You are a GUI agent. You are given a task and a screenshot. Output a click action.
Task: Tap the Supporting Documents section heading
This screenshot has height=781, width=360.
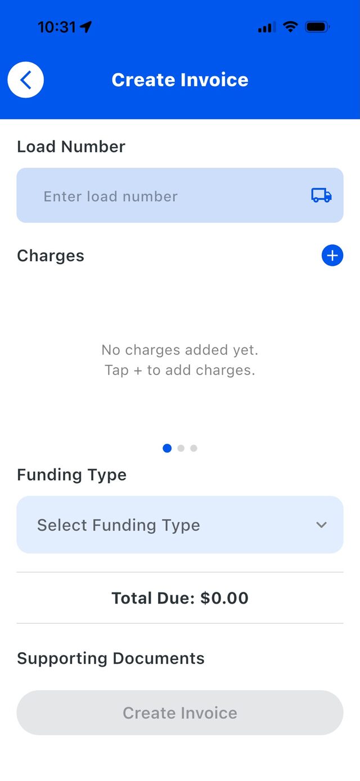[111, 658]
